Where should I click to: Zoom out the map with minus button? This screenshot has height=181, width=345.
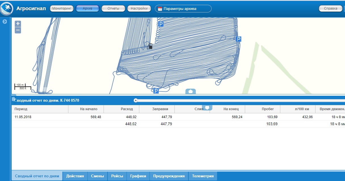click(x=18, y=30)
